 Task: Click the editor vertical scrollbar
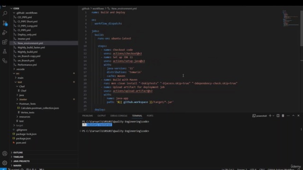(302, 28)
